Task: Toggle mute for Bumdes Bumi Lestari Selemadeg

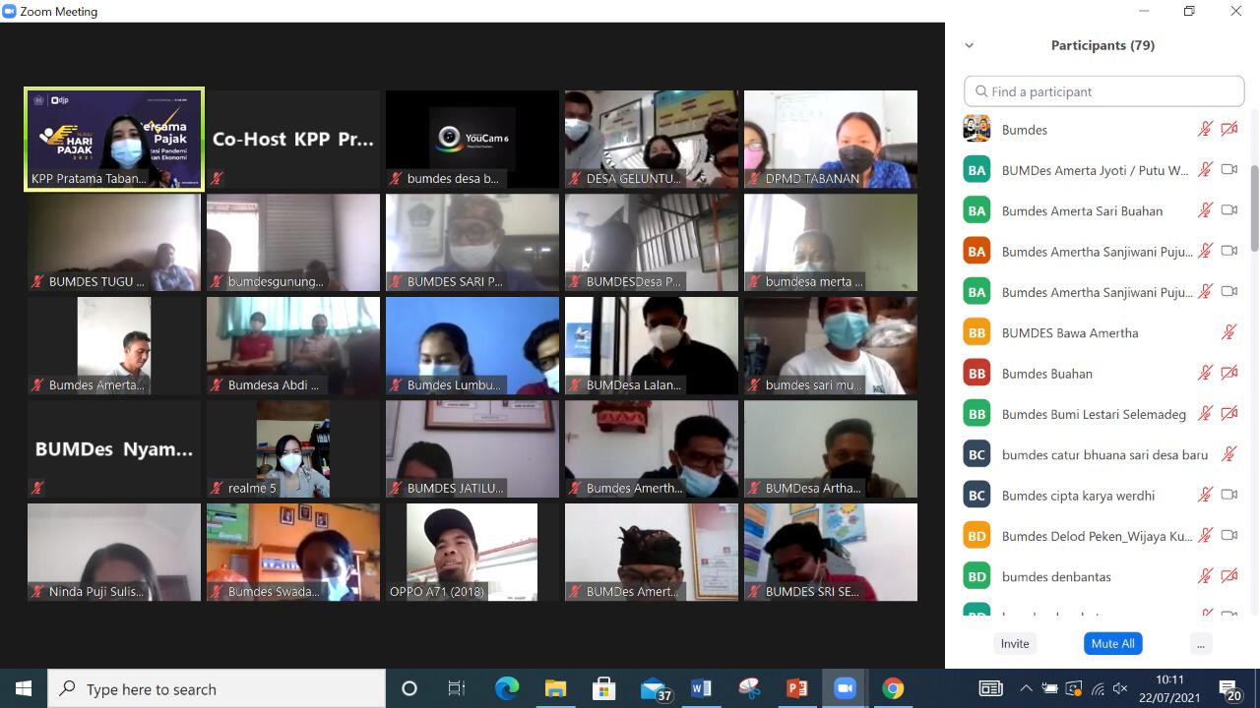Action: [x=1205, y=414]
